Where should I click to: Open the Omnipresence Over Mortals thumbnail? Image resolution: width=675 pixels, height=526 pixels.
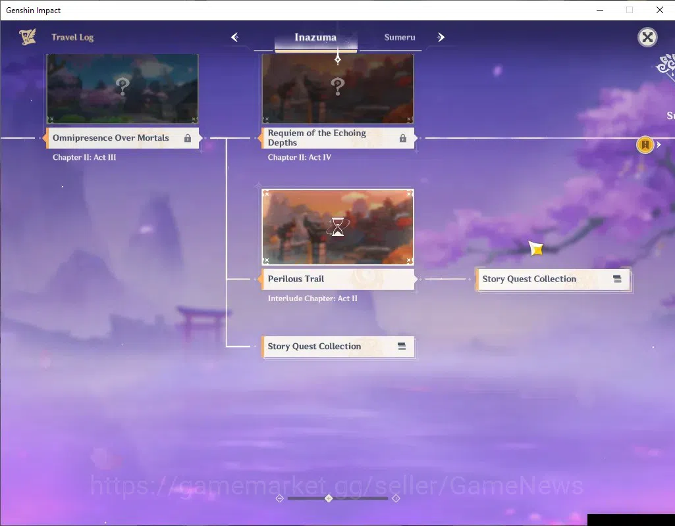coord(122,89)
